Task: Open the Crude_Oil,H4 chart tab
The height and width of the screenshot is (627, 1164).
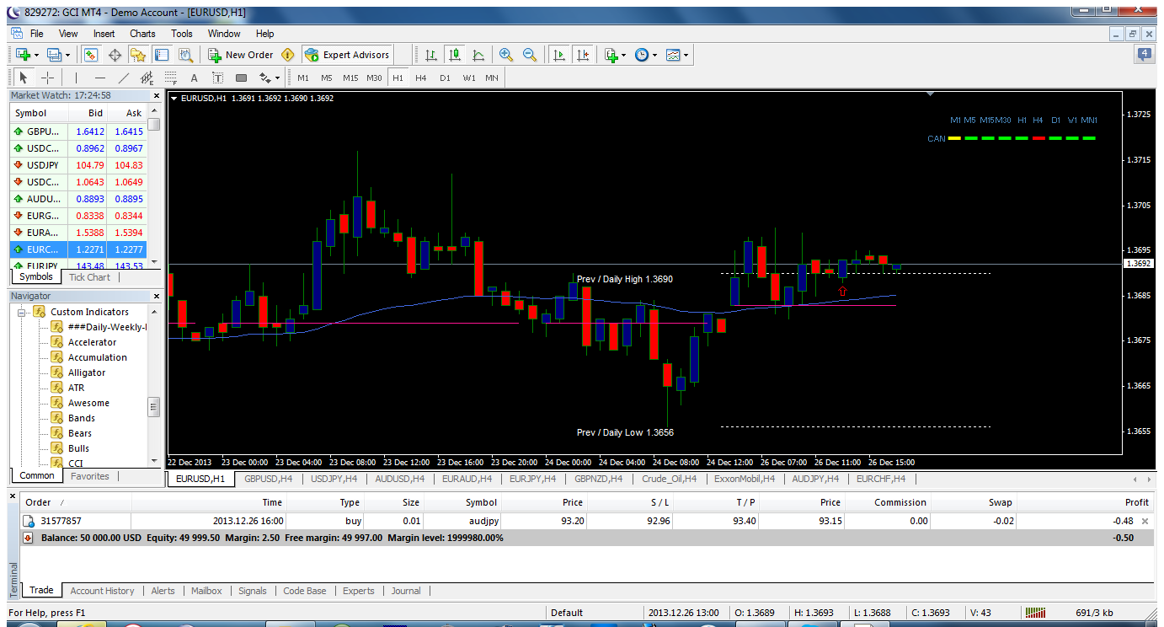Action: (669, 479)
